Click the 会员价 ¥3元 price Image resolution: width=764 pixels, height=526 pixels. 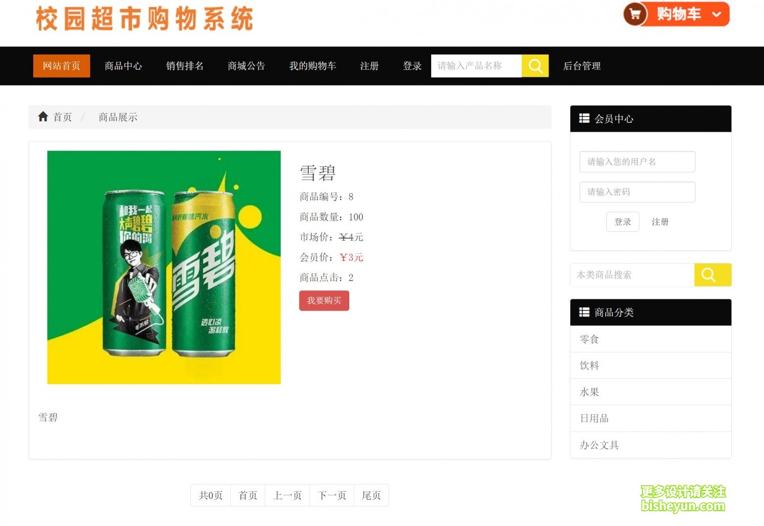coord(331,258)
